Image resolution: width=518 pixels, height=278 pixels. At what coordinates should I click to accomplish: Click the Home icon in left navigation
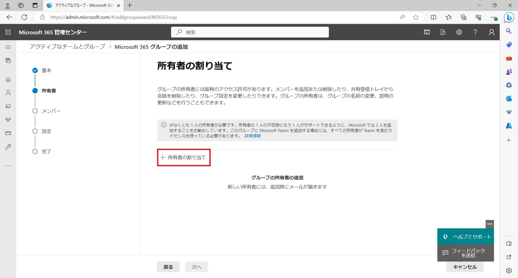click(8, 80)
